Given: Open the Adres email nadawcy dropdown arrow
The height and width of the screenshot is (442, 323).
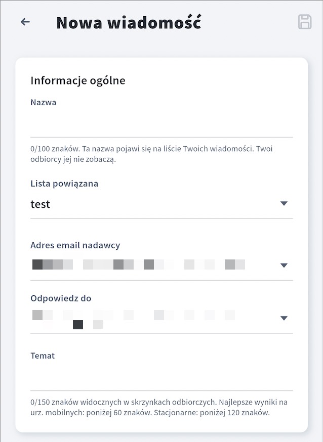Looking at the screenshot, I should pos(284,265).
